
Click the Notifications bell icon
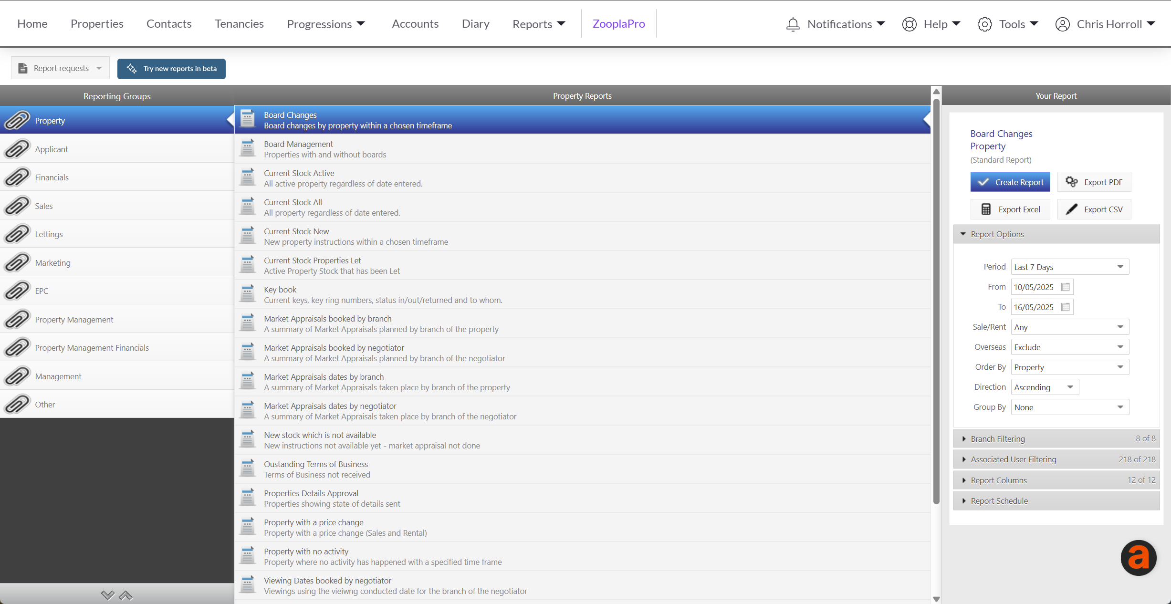coord(793,24)
